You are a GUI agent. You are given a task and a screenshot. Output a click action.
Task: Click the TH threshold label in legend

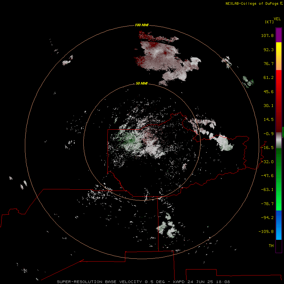271,246
